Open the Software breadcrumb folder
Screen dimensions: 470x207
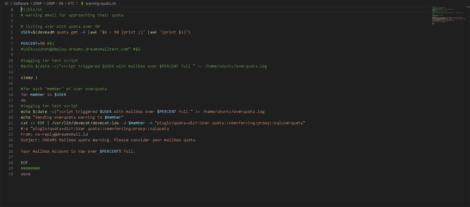[x=21, y=4]
